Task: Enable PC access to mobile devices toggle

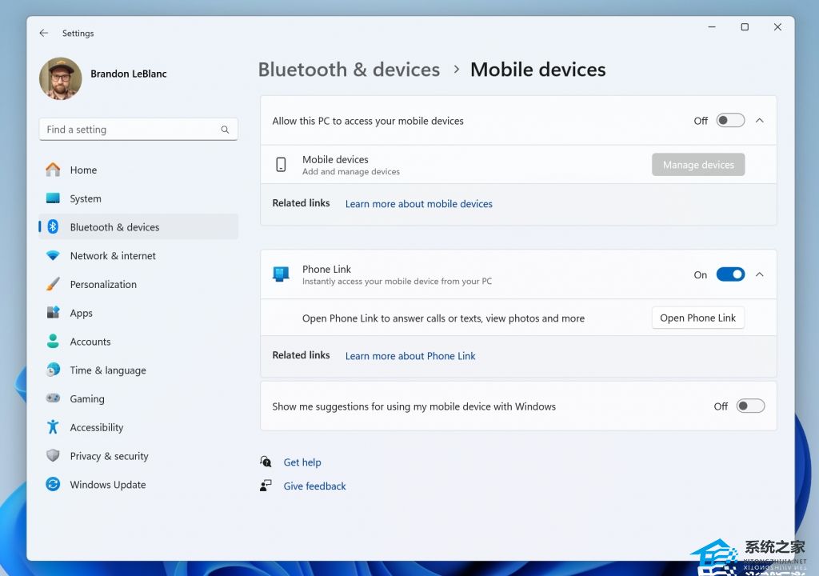Action: [x=730, y=121]
